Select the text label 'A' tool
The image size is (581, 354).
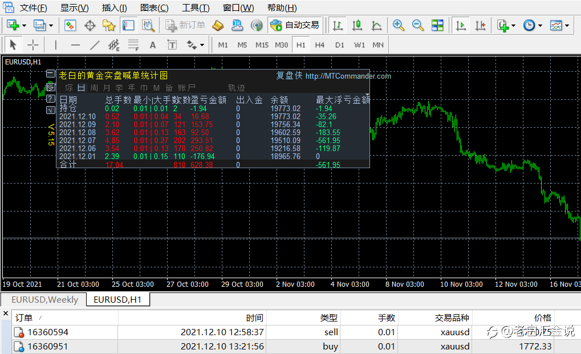pyautogui.click(x=152, y=44)
